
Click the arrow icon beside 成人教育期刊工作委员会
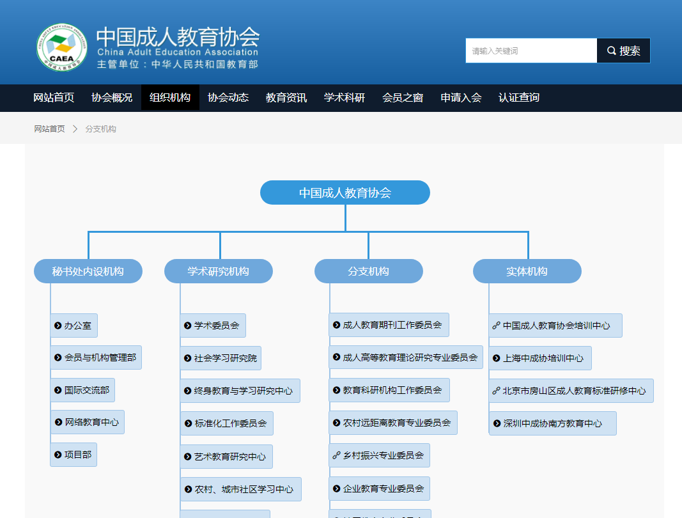[337, 325]
